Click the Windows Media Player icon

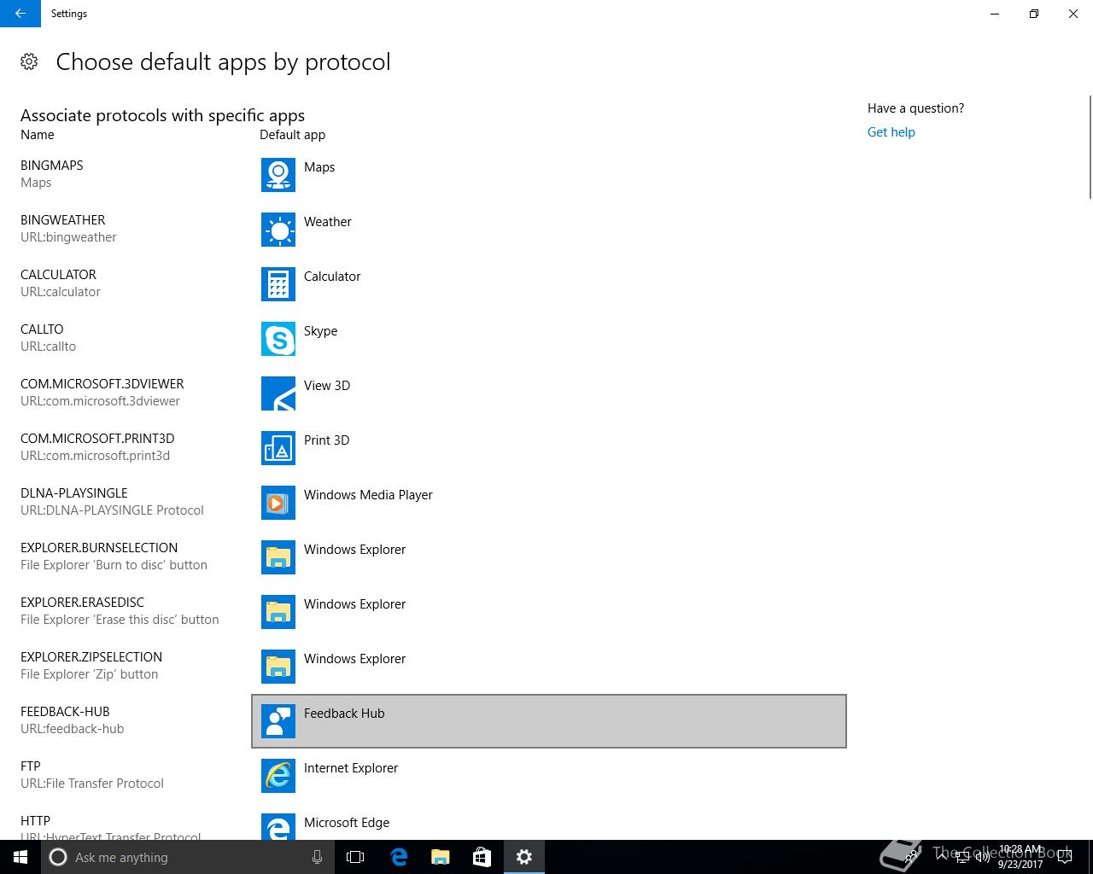[278, 503]
